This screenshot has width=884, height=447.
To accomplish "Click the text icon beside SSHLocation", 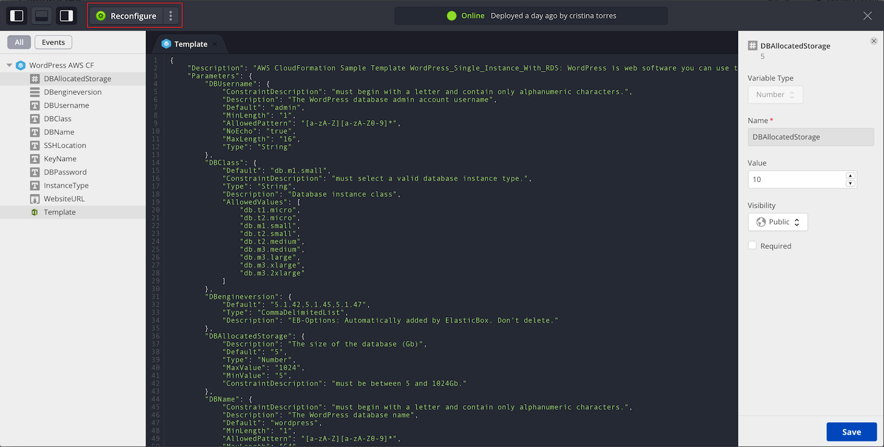I will click(x=35, y=146).
